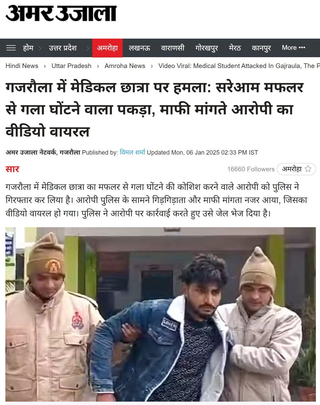Open the उत्तर प्रदेश nav section
Image resolution: width=320 pixels, height=405 pixels.
click(63, 48)
